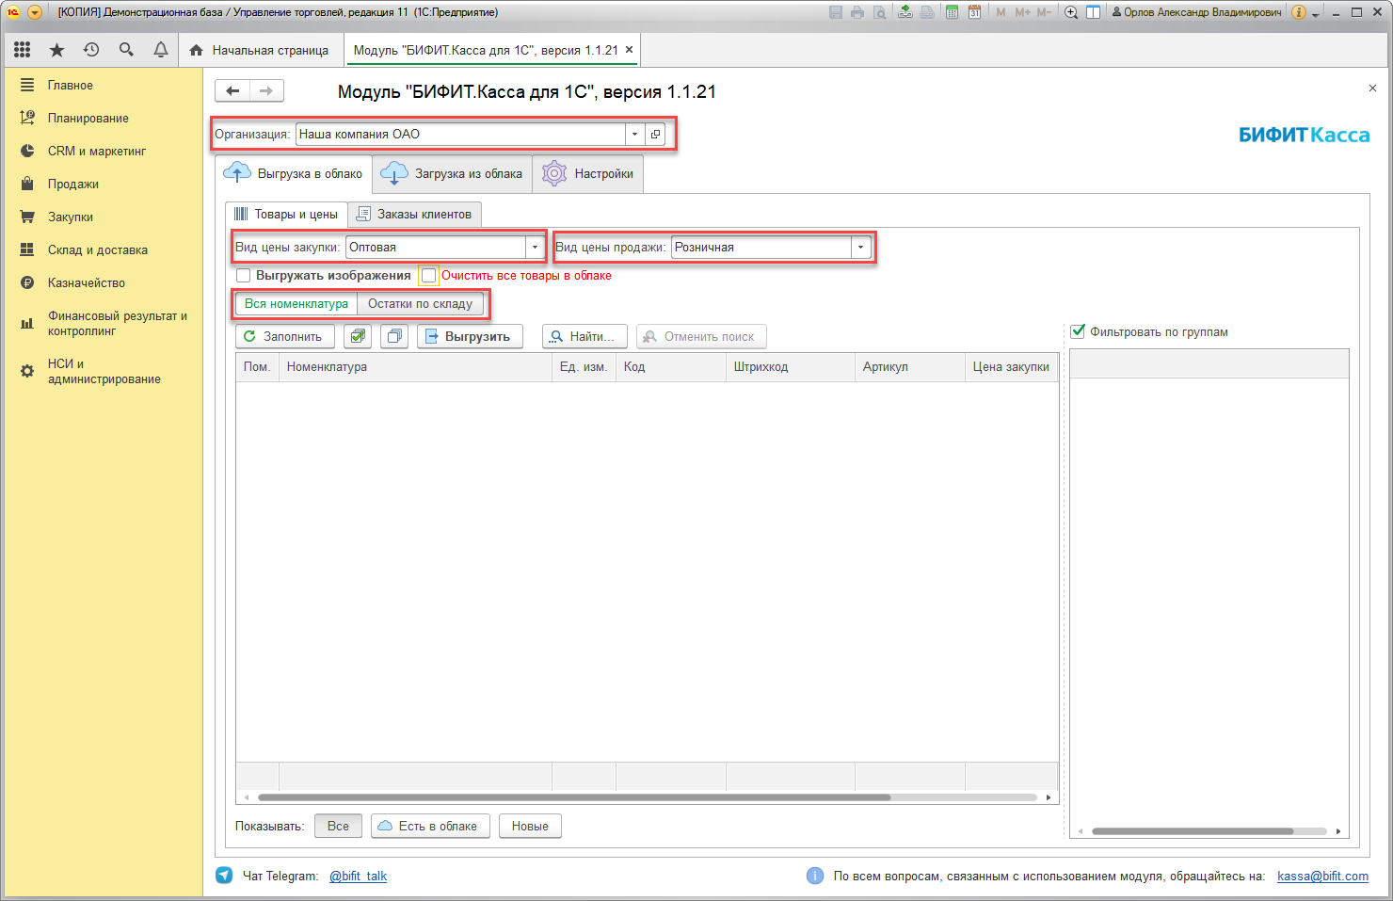Open notifications bell icon
Screen dimensions: 1393x901
(161, 50)
